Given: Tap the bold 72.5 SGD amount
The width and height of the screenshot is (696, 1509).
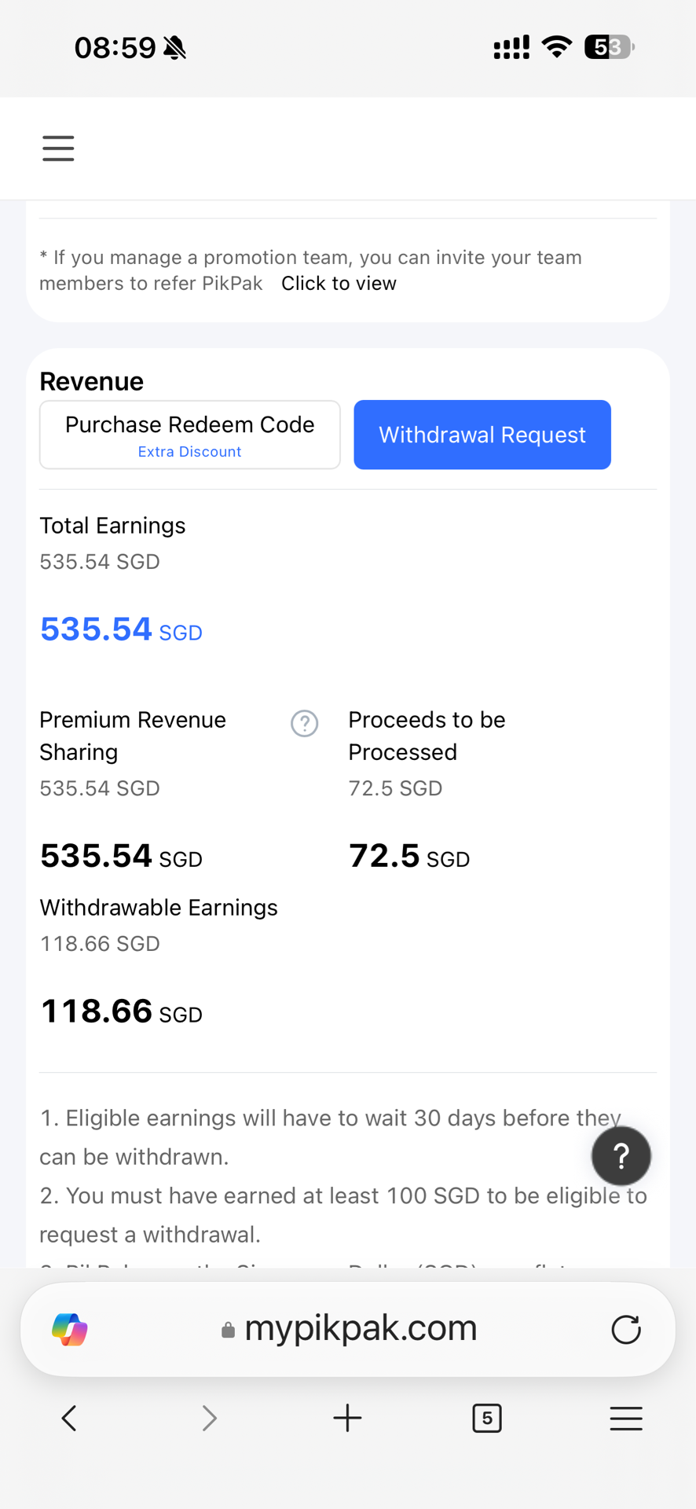Looking at the screenshot, I should [409, 856].
